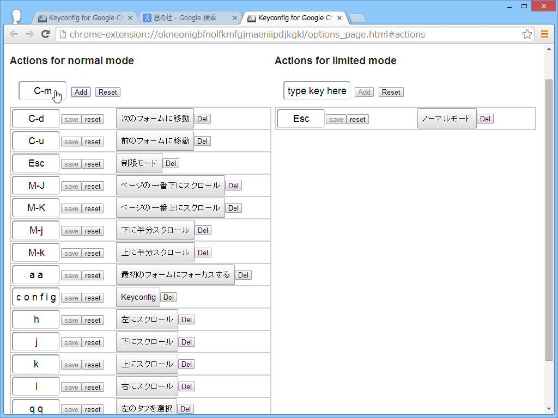Viewport: 558px width, 418px height.
Task: Delete the M-J key binding
Action: pyautogui.click(x=233, y=186)
